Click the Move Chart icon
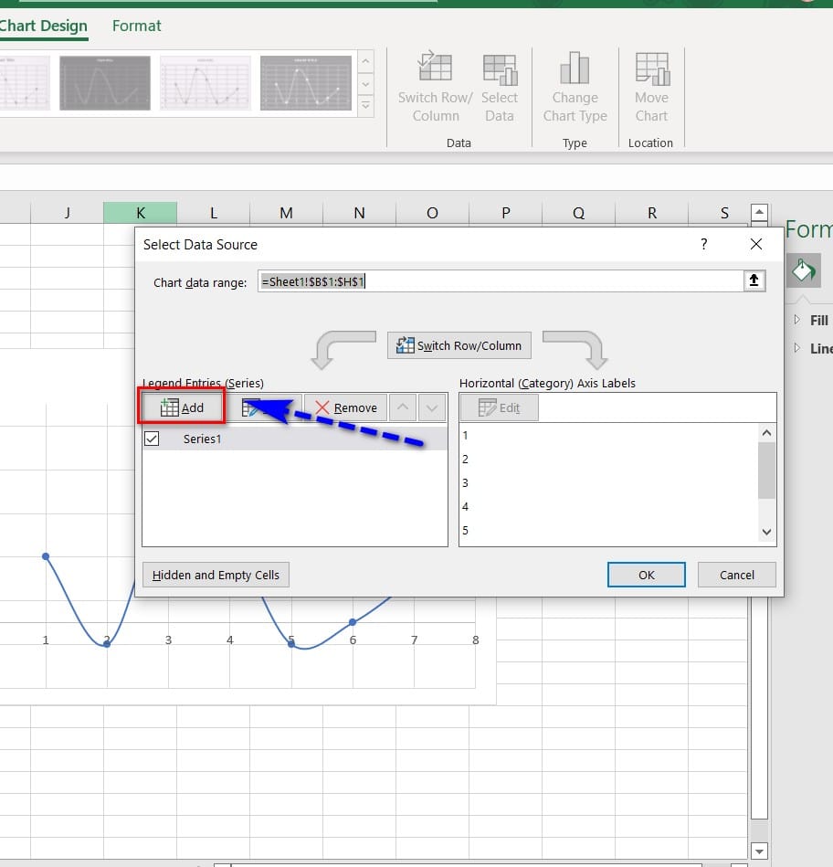This screenshot has height=867, width=833. click(x=651, y=69)
